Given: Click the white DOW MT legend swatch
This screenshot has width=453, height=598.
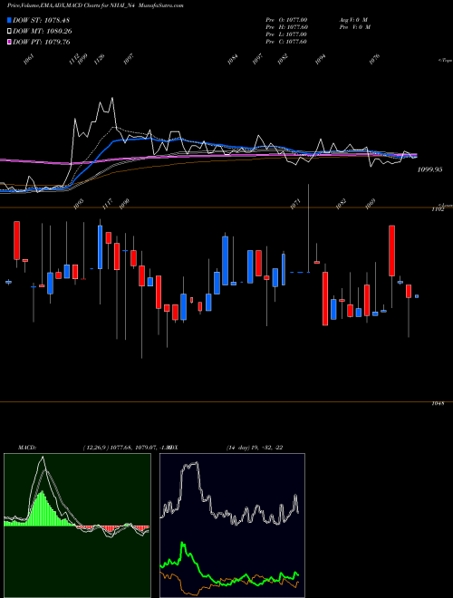Looking at the screenshot, I should click(x=10, y=32).
